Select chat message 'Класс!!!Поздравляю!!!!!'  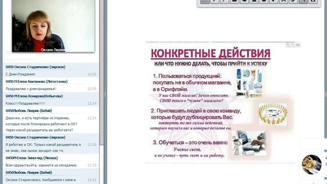(x=25, y=103)
